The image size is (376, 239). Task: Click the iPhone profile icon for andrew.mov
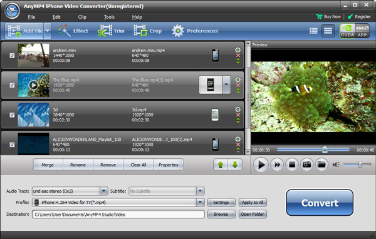tap(215, 55)
